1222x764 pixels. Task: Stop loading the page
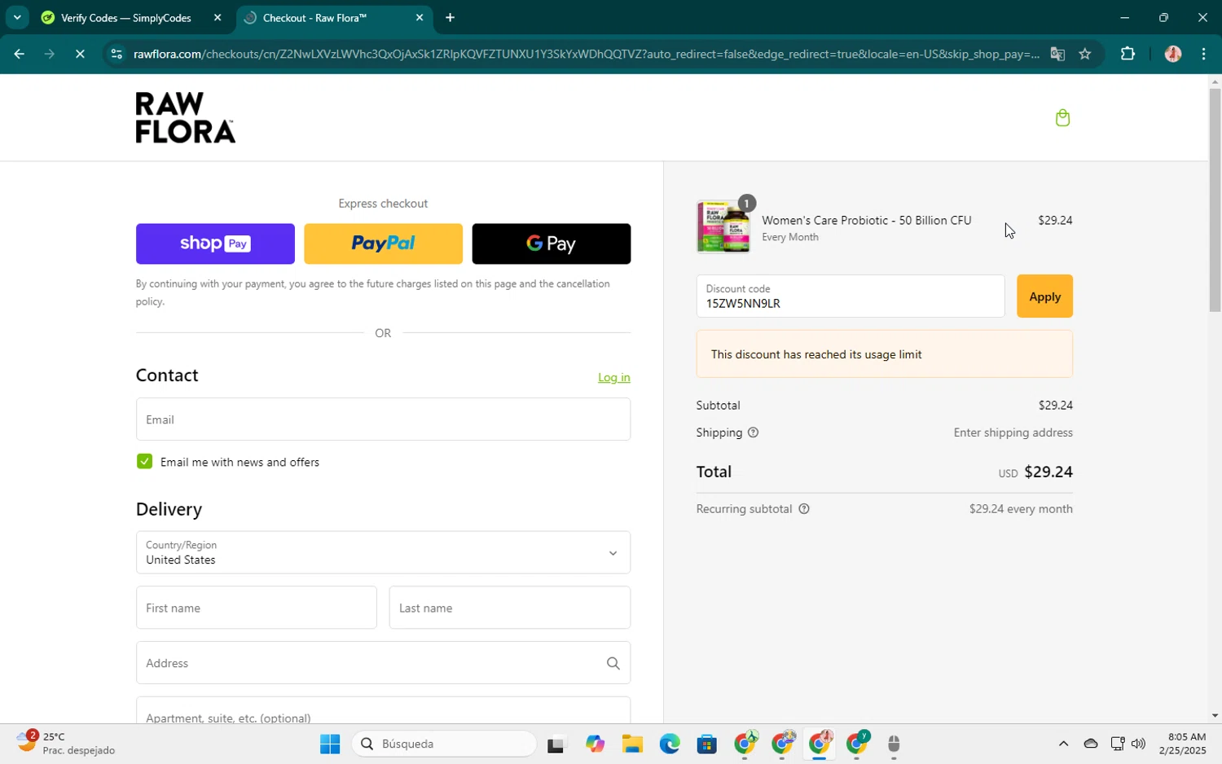coord(80,54)
